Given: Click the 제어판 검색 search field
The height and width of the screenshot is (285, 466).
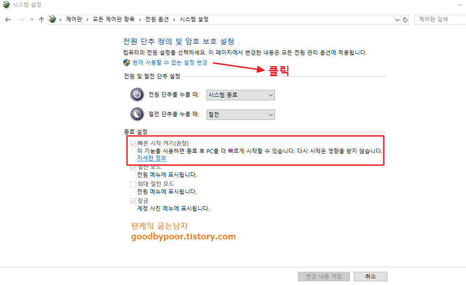Looking at the screenshot, I should pyautogui.click(x=441, y=20).
